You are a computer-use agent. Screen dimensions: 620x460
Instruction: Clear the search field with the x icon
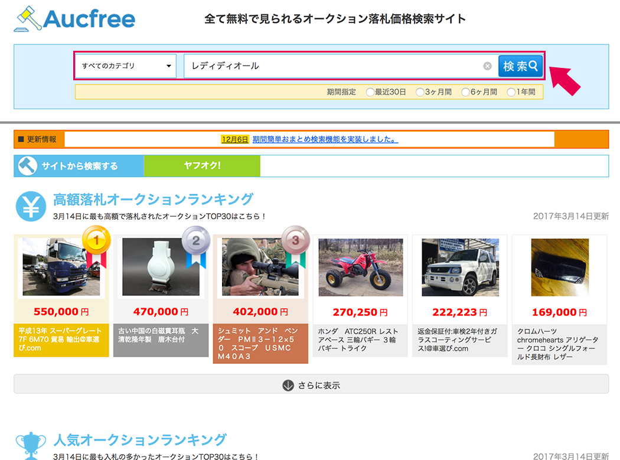click(488, 66)
